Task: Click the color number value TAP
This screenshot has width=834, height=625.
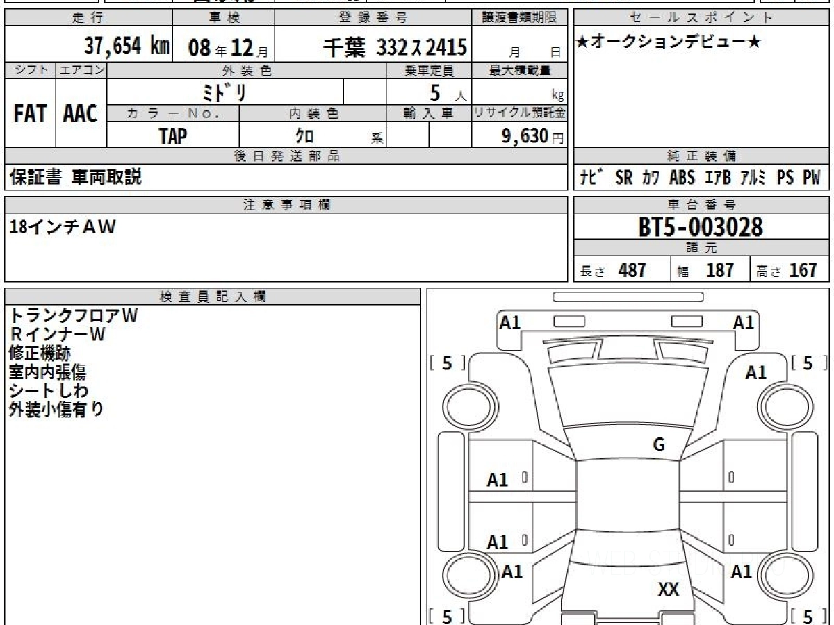Action: pyautogui.click(x=173, y=136)
